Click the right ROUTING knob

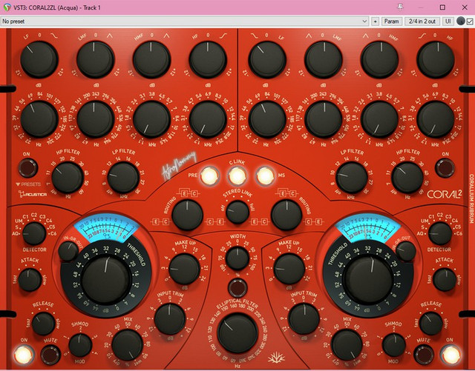(x=286, y=215)
